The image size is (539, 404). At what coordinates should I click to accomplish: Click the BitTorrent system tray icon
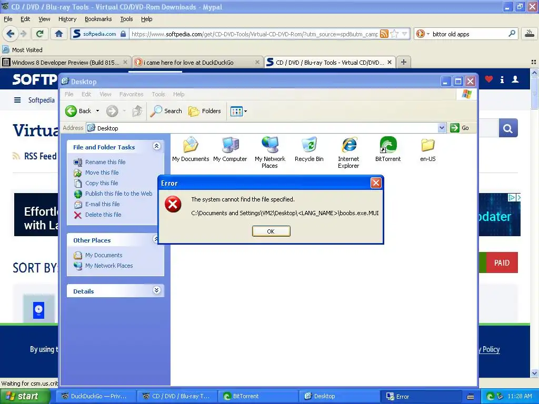point(490,396)
